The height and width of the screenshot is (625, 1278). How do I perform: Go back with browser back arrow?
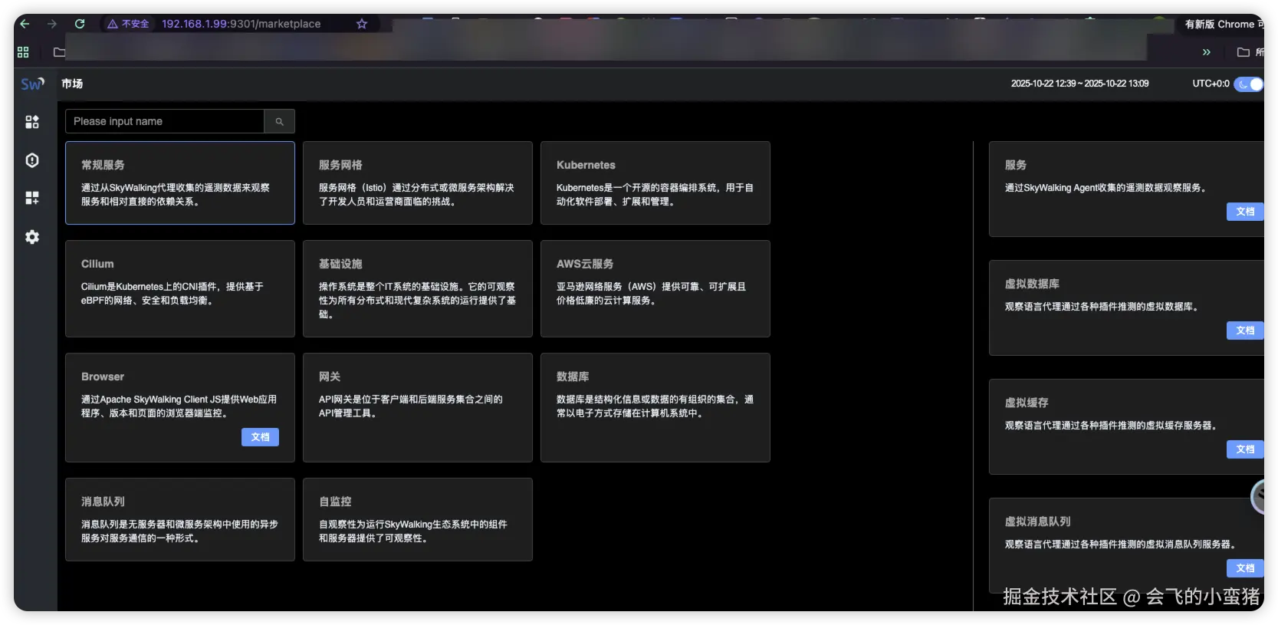[x=25, y=24]
